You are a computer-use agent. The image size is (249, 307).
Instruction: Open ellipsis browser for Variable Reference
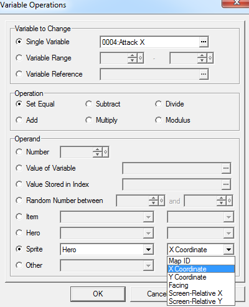(x=204, y=74)
